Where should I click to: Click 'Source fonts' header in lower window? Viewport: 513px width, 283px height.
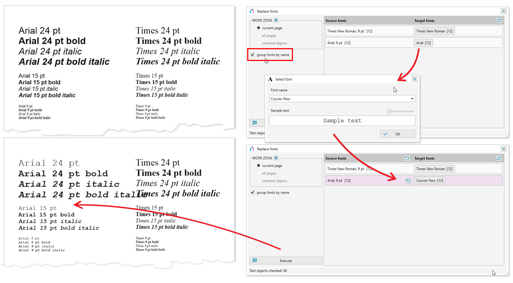(x=336, y=158)
